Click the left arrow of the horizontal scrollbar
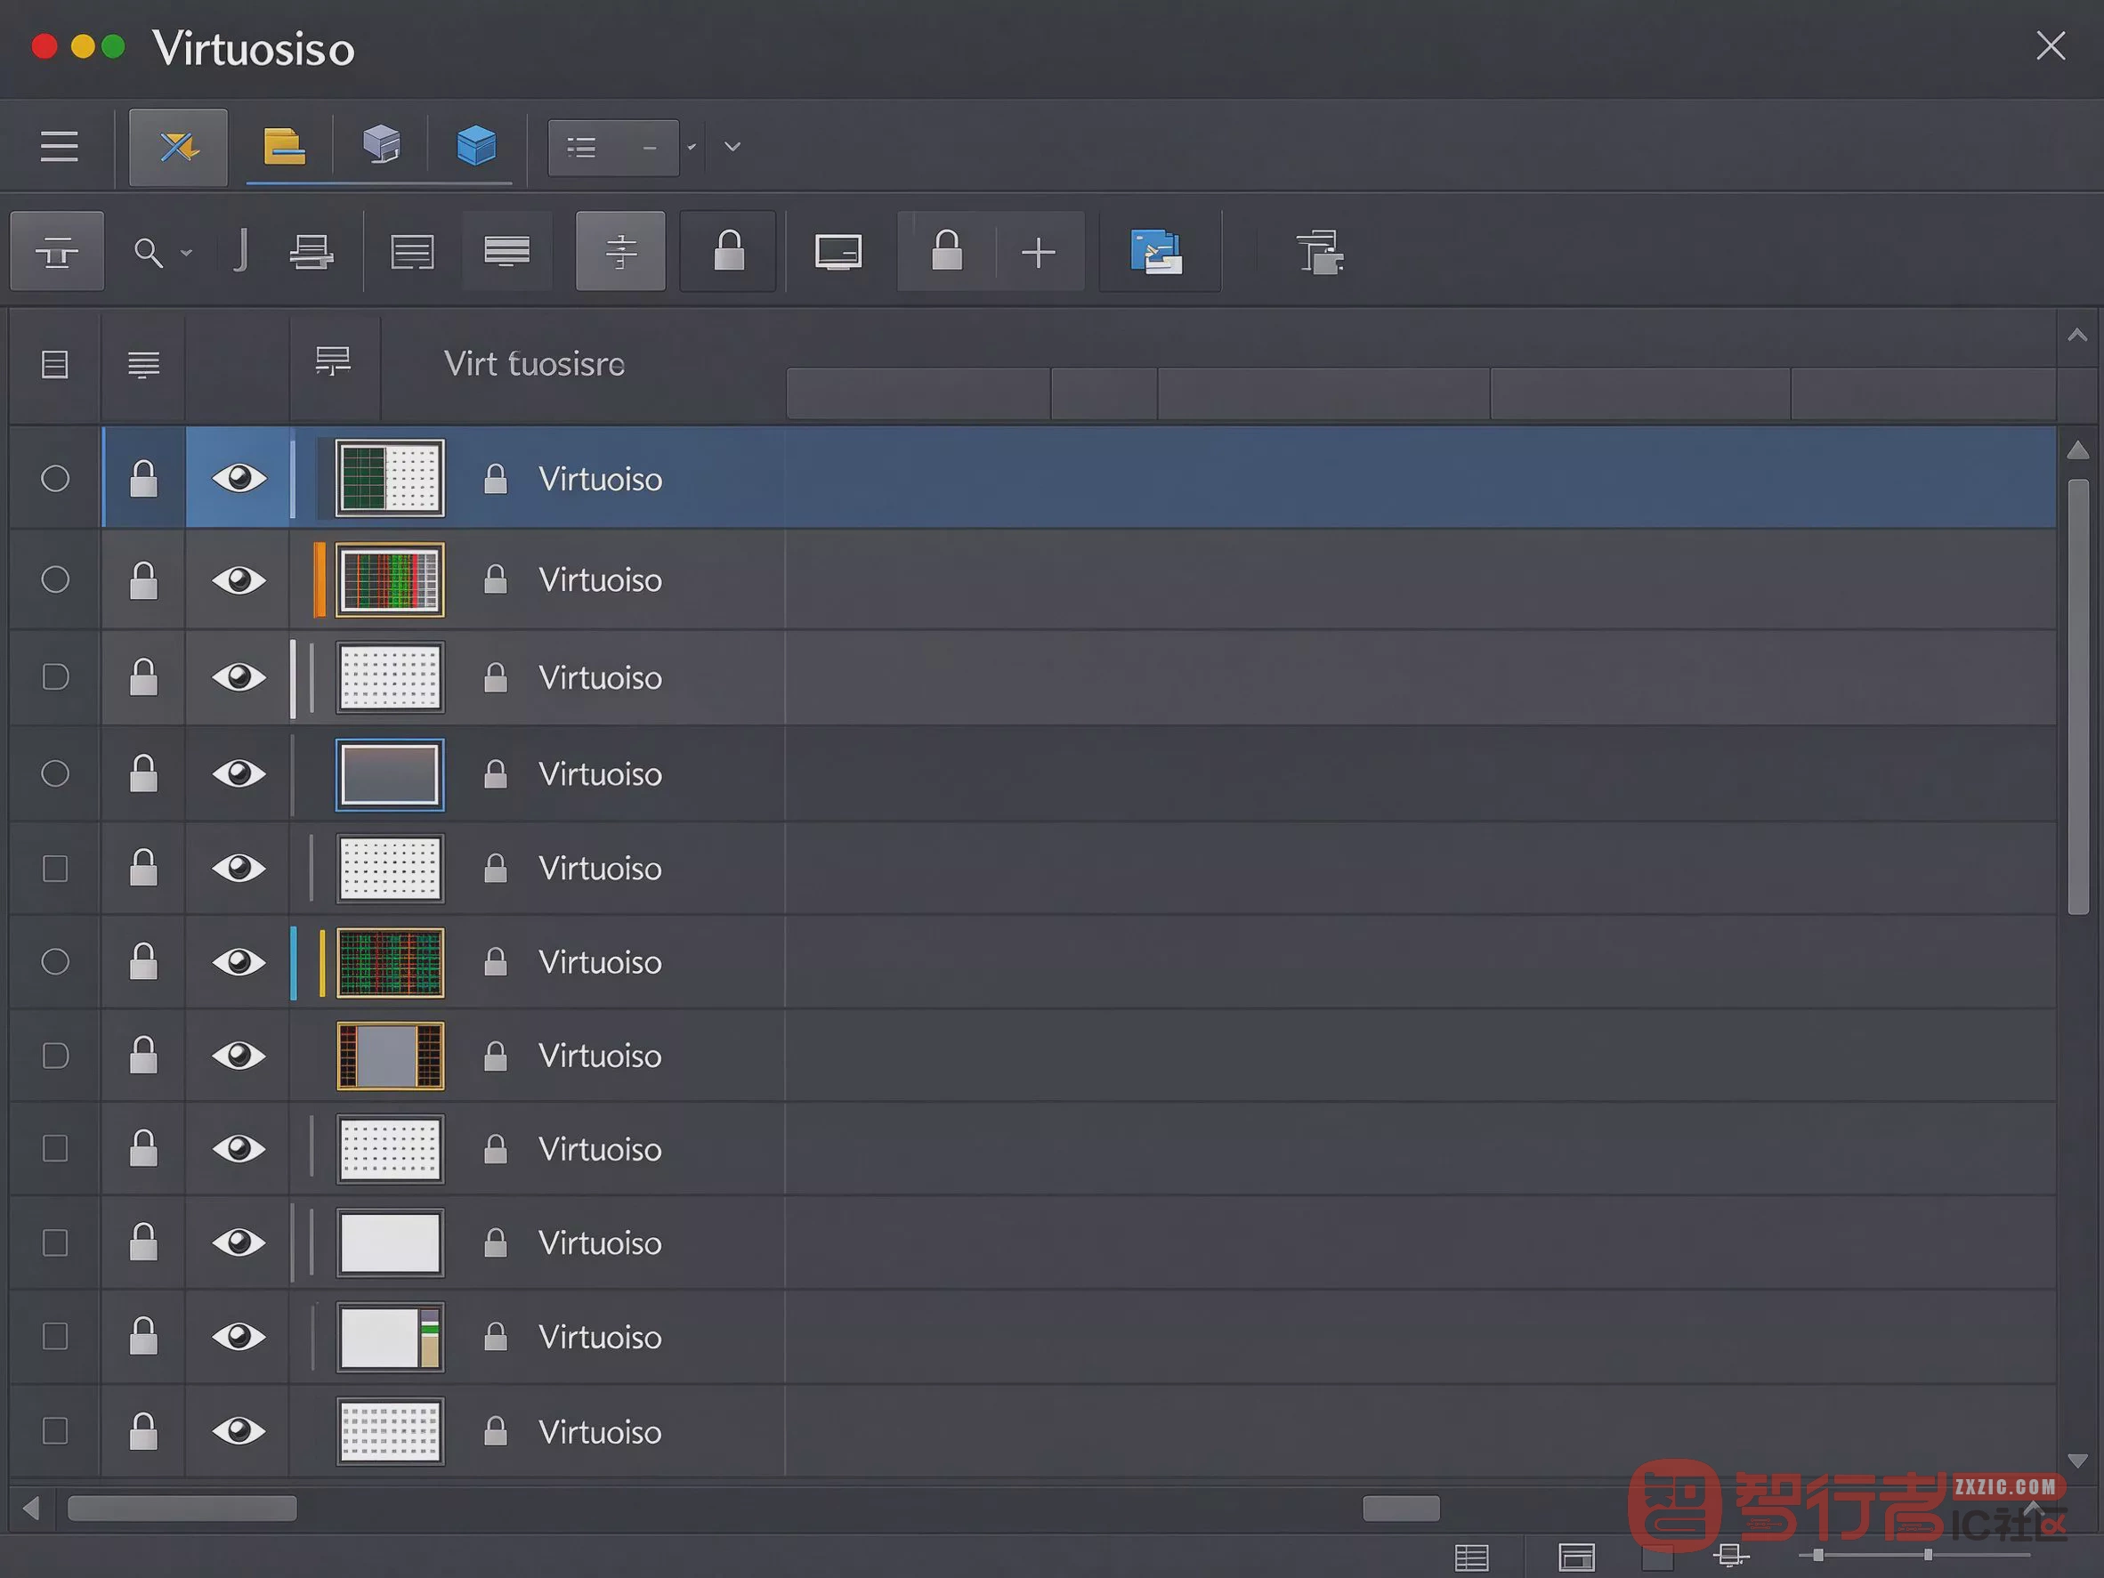2104x1578 pixels. (31, 1508)
